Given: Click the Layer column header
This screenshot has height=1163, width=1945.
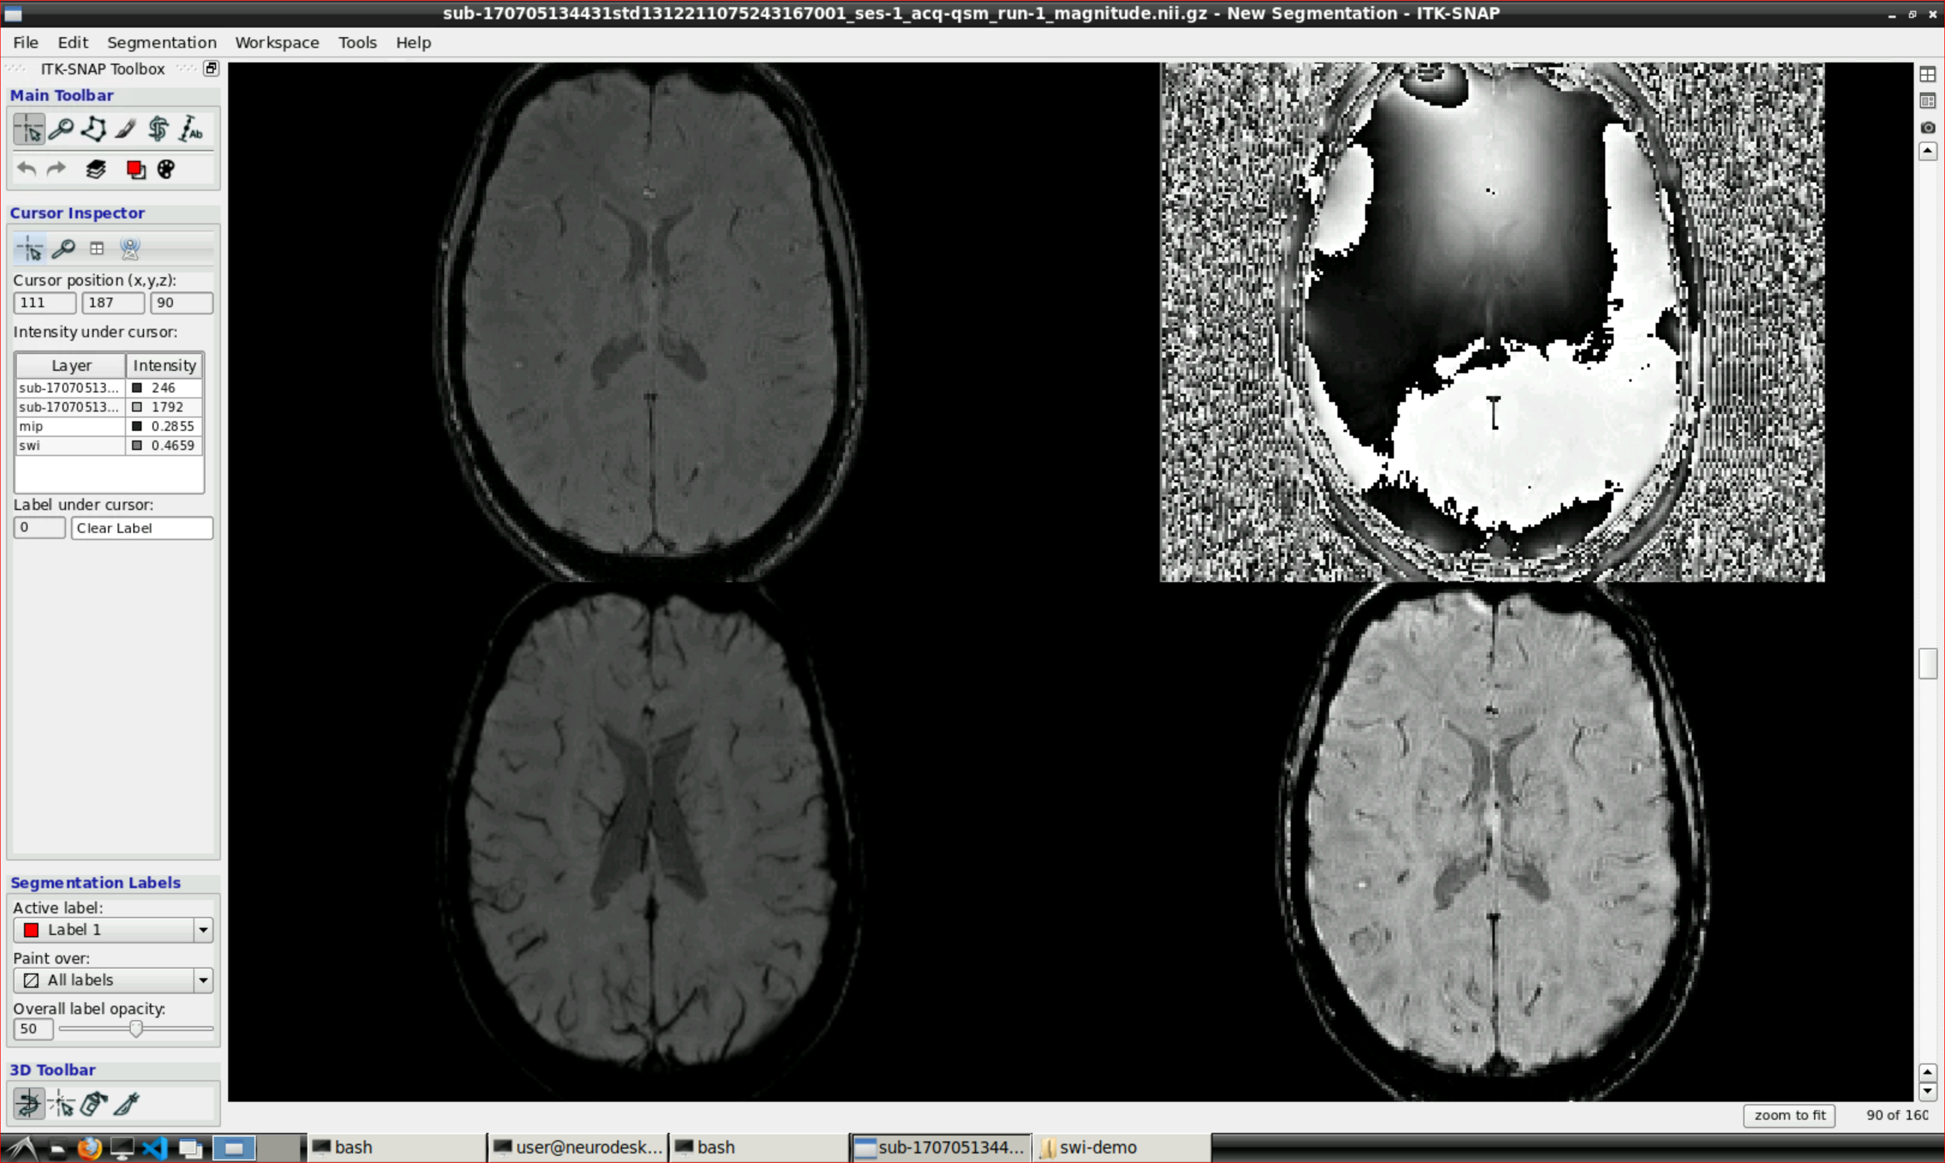Looking at the screenshot, I should pyautogui.click(x=71, y=365).
